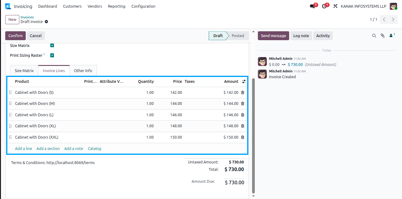Sort lines by the Quantity column header
The image size is (402, 199).
(146, 82)
